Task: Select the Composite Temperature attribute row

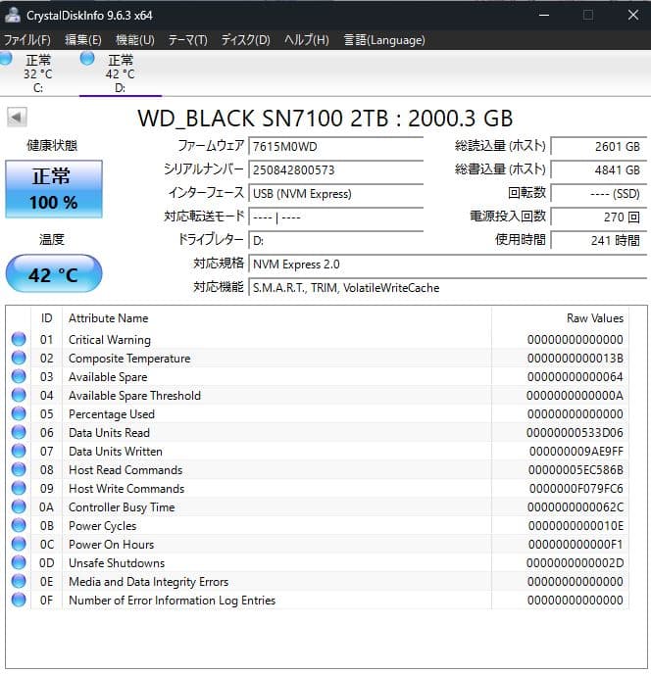Action: coord(319,359)
